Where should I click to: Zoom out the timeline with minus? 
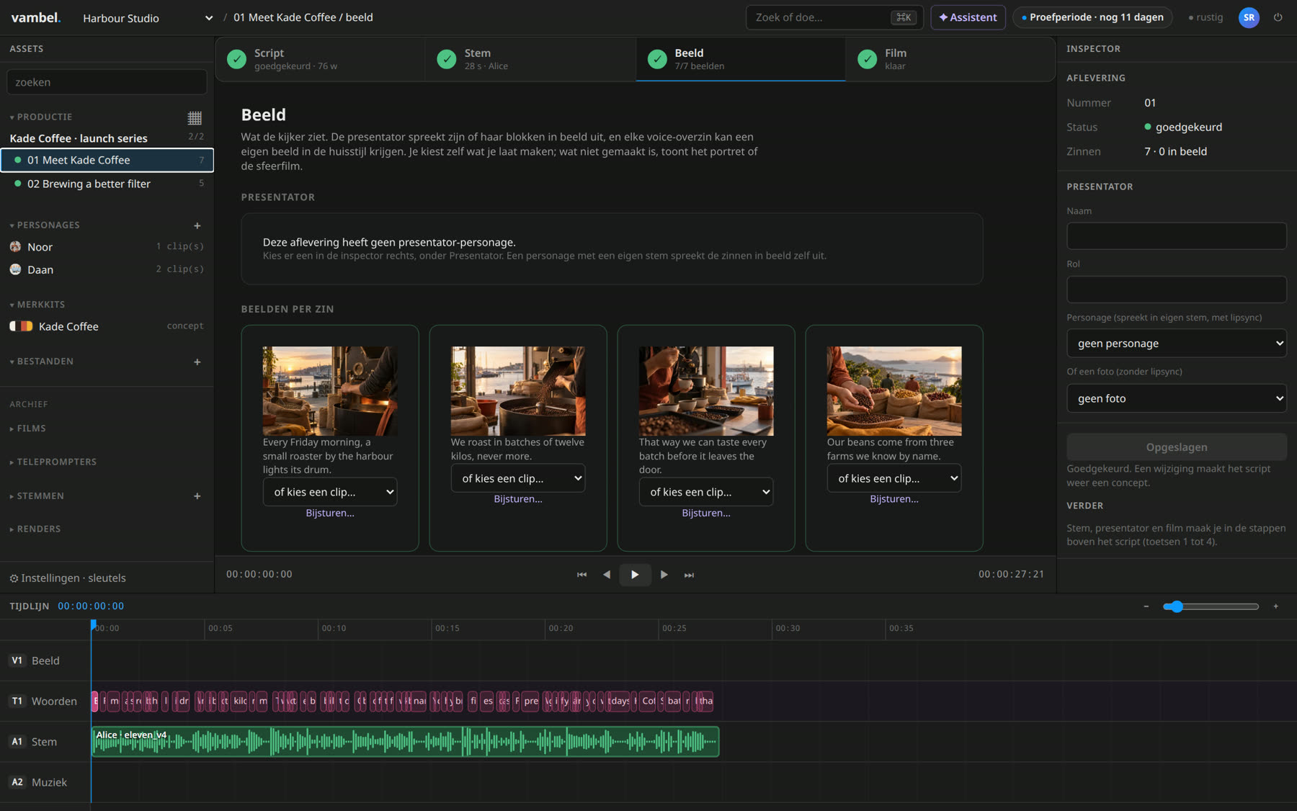(x=1146, y=606)
